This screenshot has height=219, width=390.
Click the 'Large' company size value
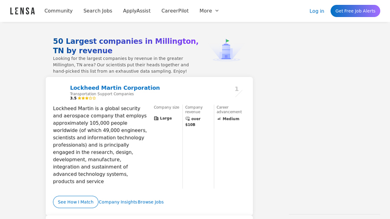[166, 118]
